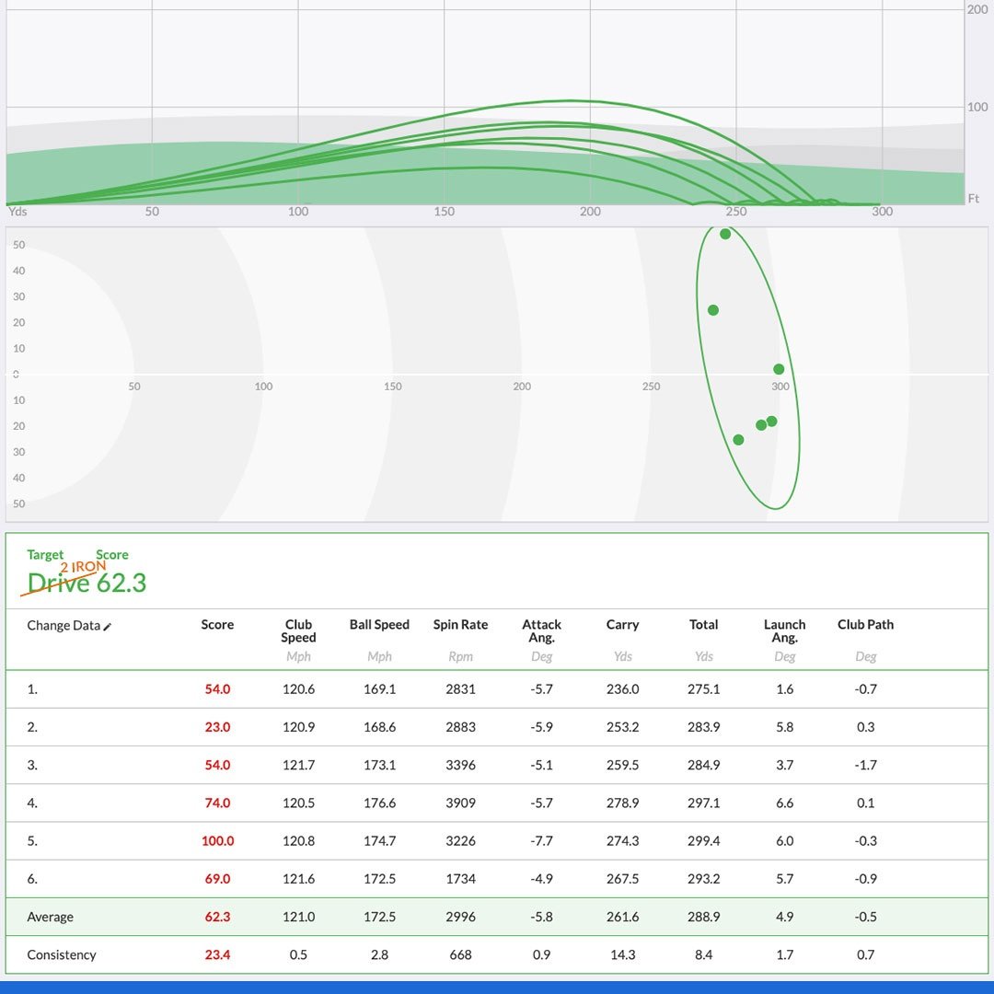Select the Club Path column header
Viewport: 994px width, 994px height.
pos(866,624)
